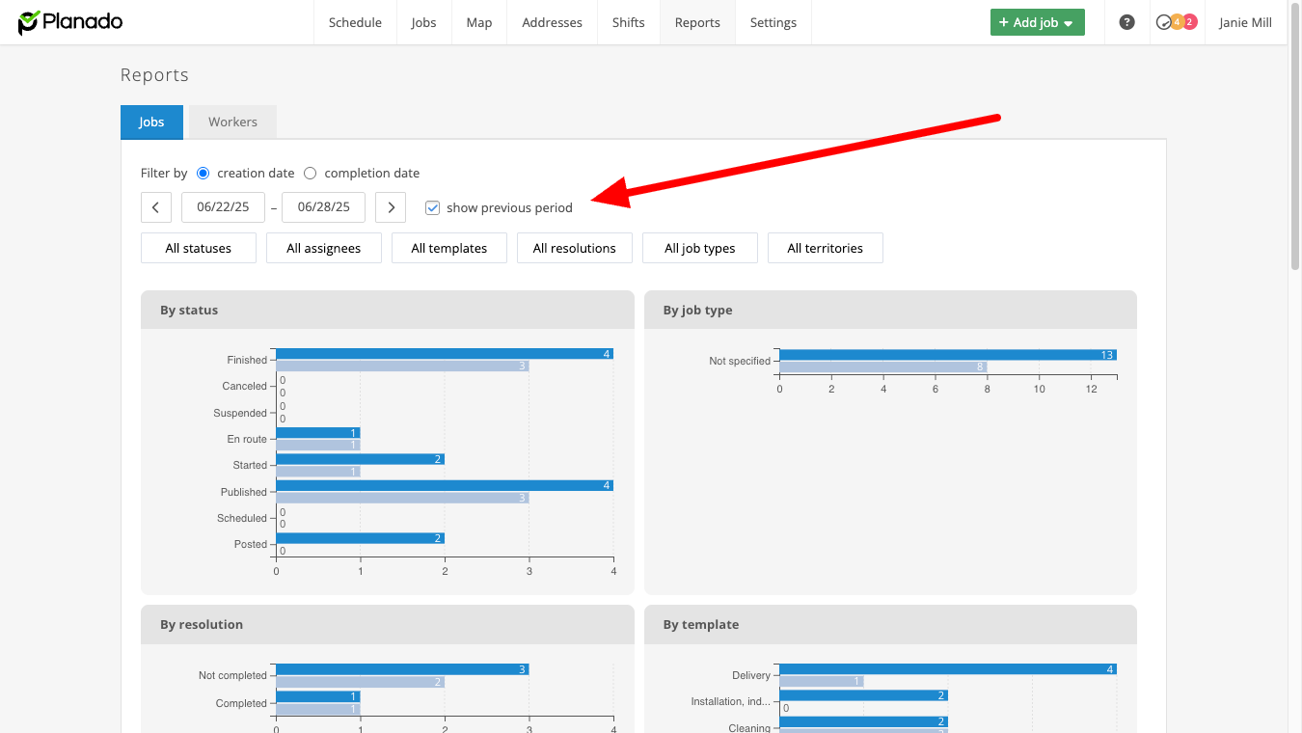The height and width of the screenshot is (733, 1302).
Task: Click the Delivery template bar
Action: 948,669
